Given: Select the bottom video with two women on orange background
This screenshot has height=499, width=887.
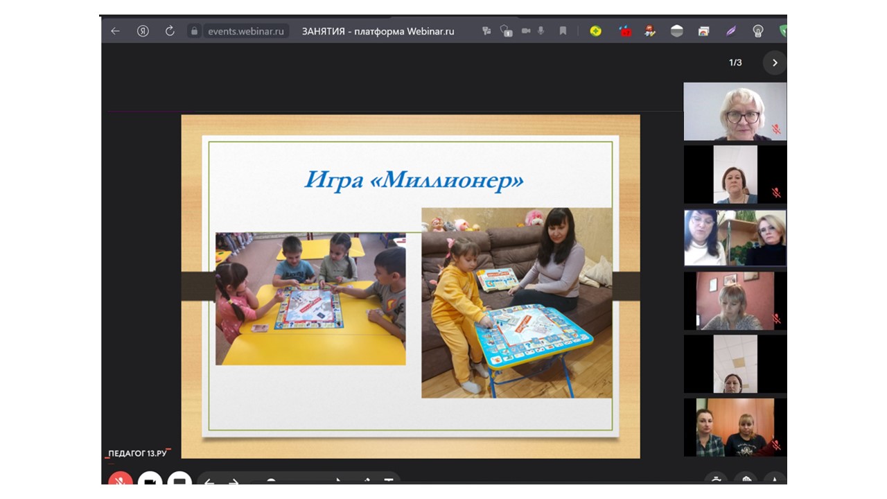Looking at the screenshot, I should 735,427.
